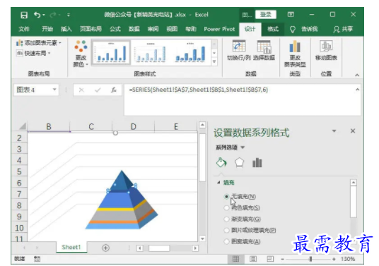Click the Sheet1 tab
379x266 pixels.
(x=71, y=247)
